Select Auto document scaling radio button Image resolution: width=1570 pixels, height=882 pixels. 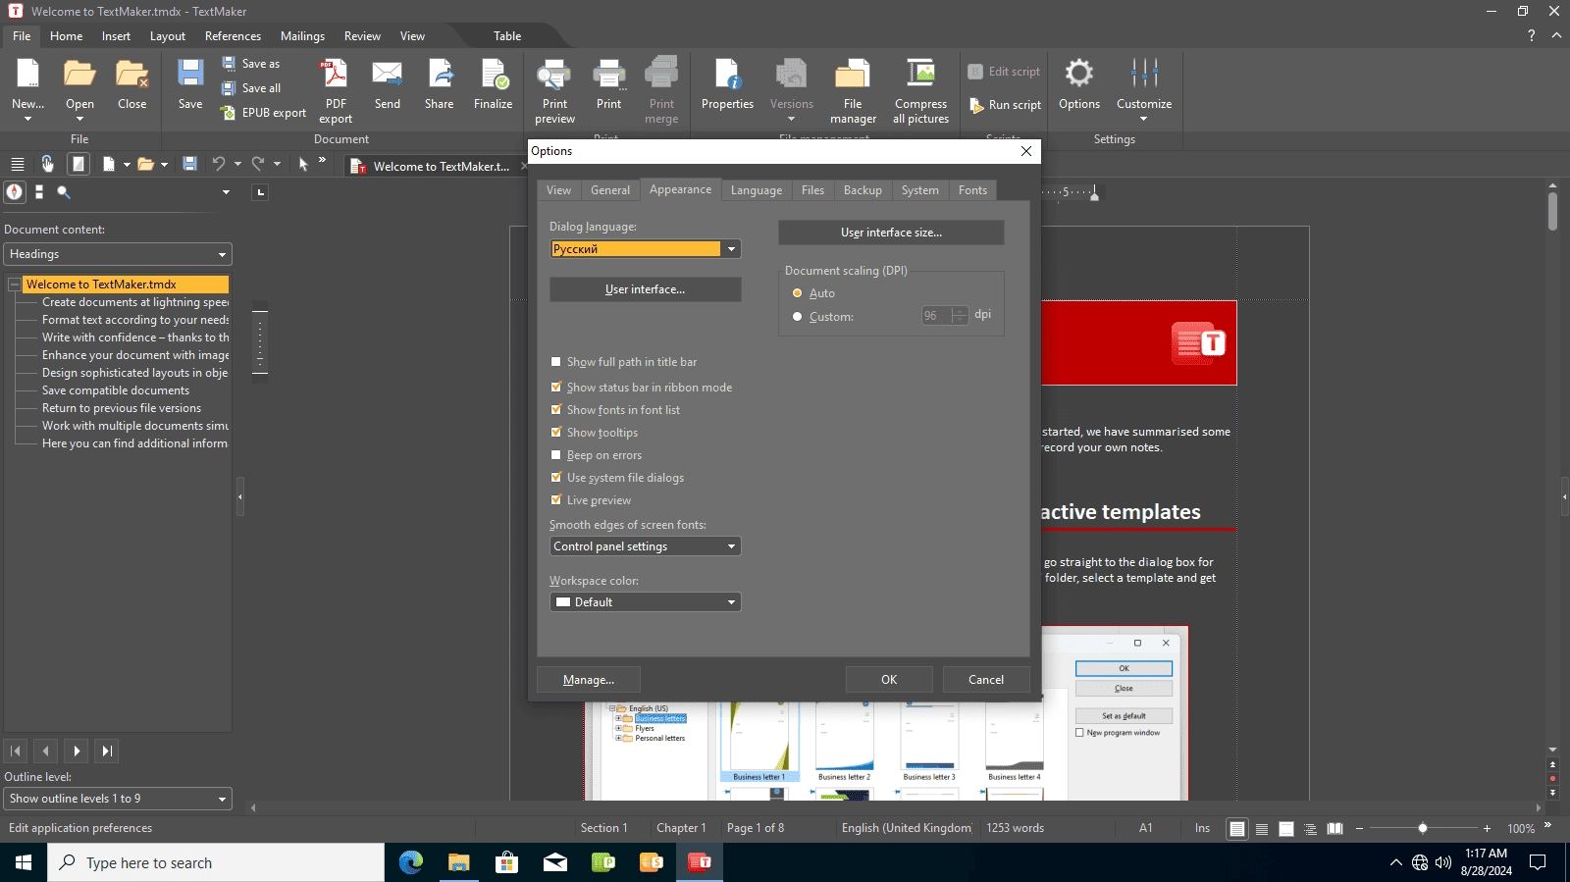(797, 293)
